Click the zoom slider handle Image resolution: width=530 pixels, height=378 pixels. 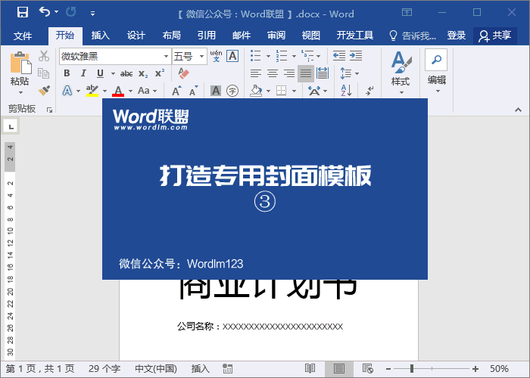412,369
